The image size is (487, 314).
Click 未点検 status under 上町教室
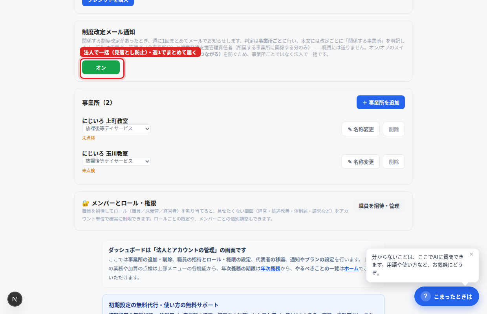88,138
